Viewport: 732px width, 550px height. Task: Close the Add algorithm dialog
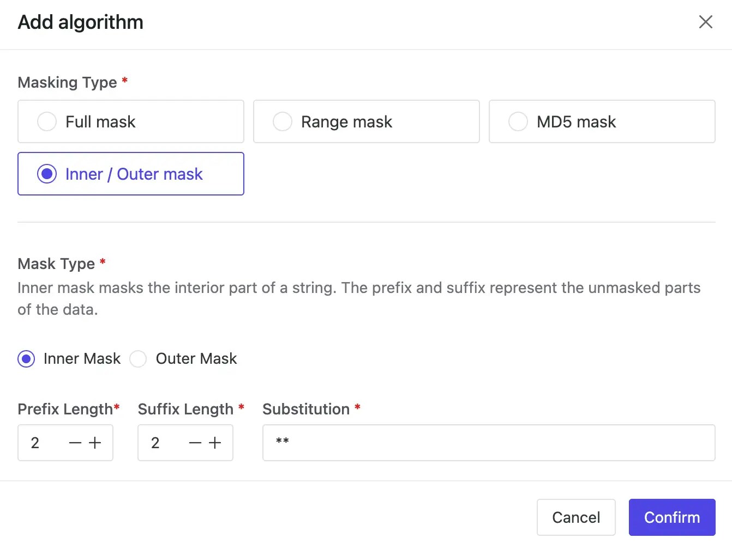tap(705, 22)
